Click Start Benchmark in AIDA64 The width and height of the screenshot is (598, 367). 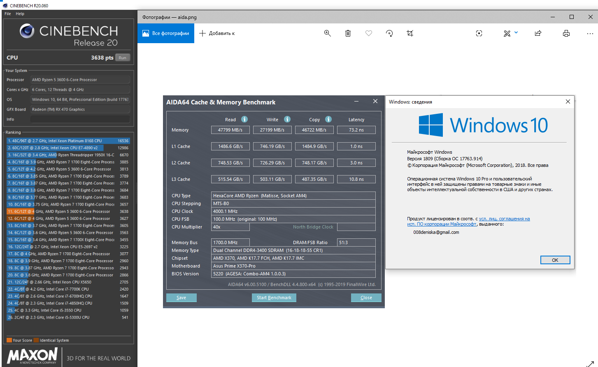pyautogui.click(x=274, y=298)
